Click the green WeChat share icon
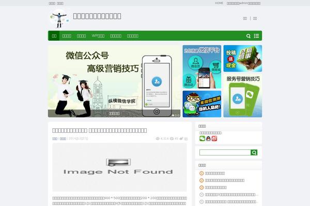 coord(202,139)
